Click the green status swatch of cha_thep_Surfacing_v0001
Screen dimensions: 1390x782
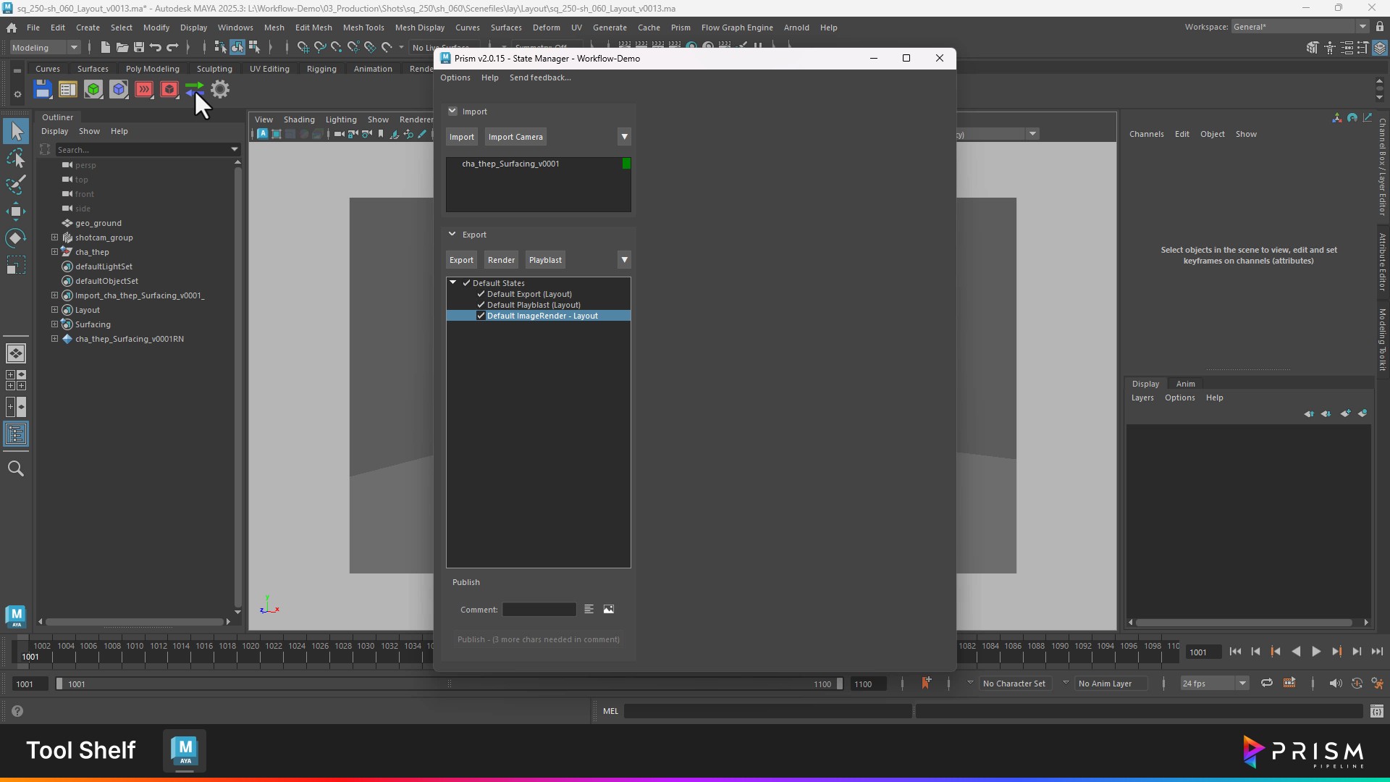pyautogui.click(x=626, y=164)
